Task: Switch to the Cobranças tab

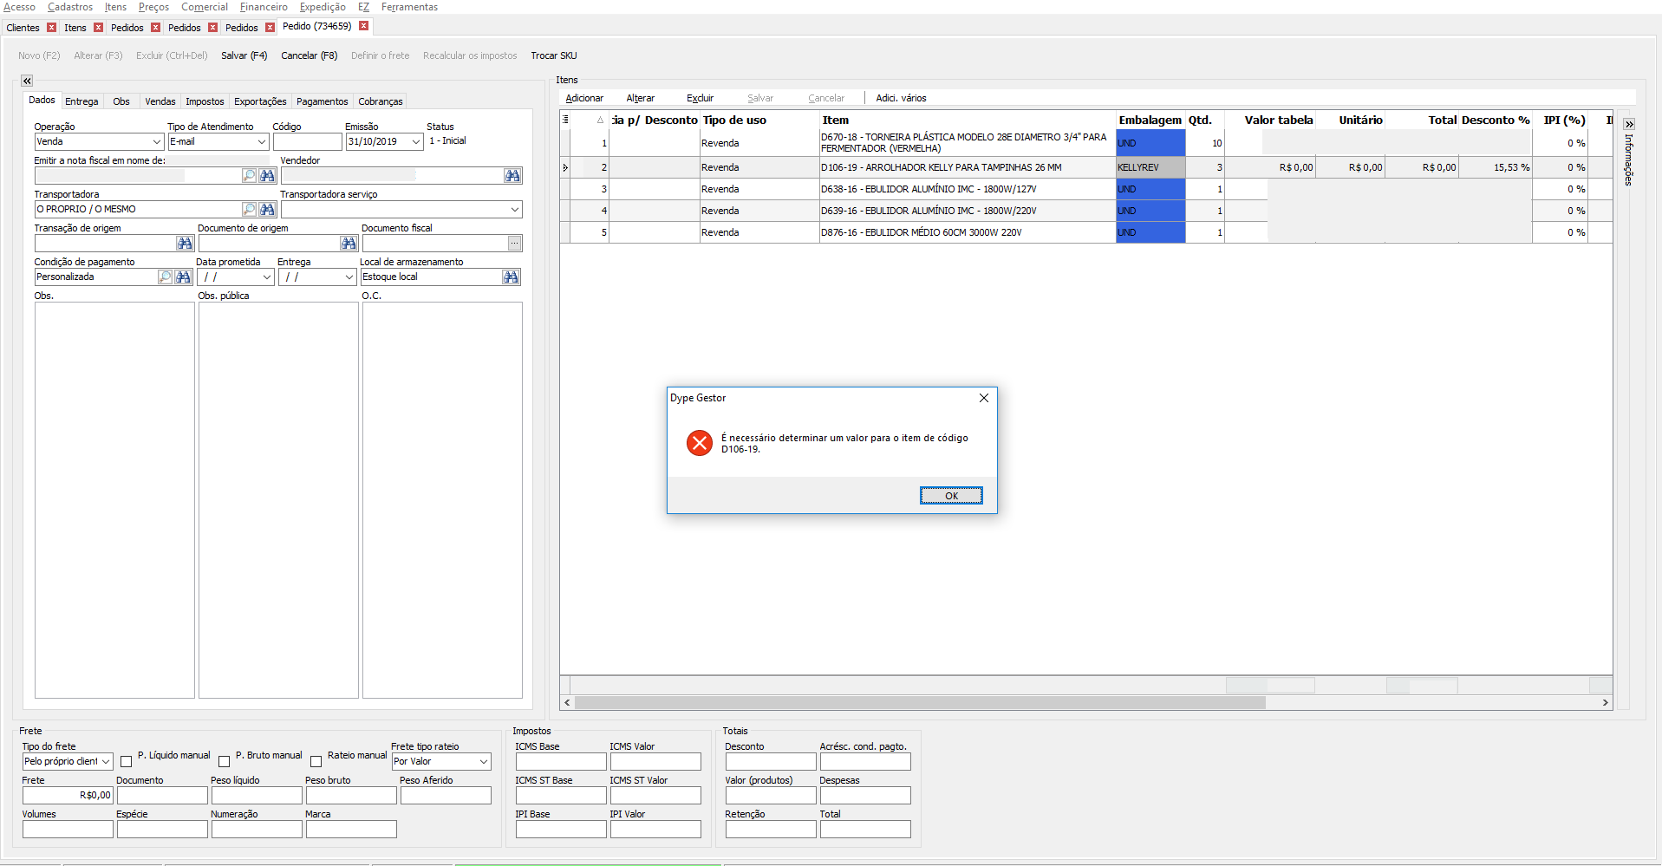Action: point(381,101)
